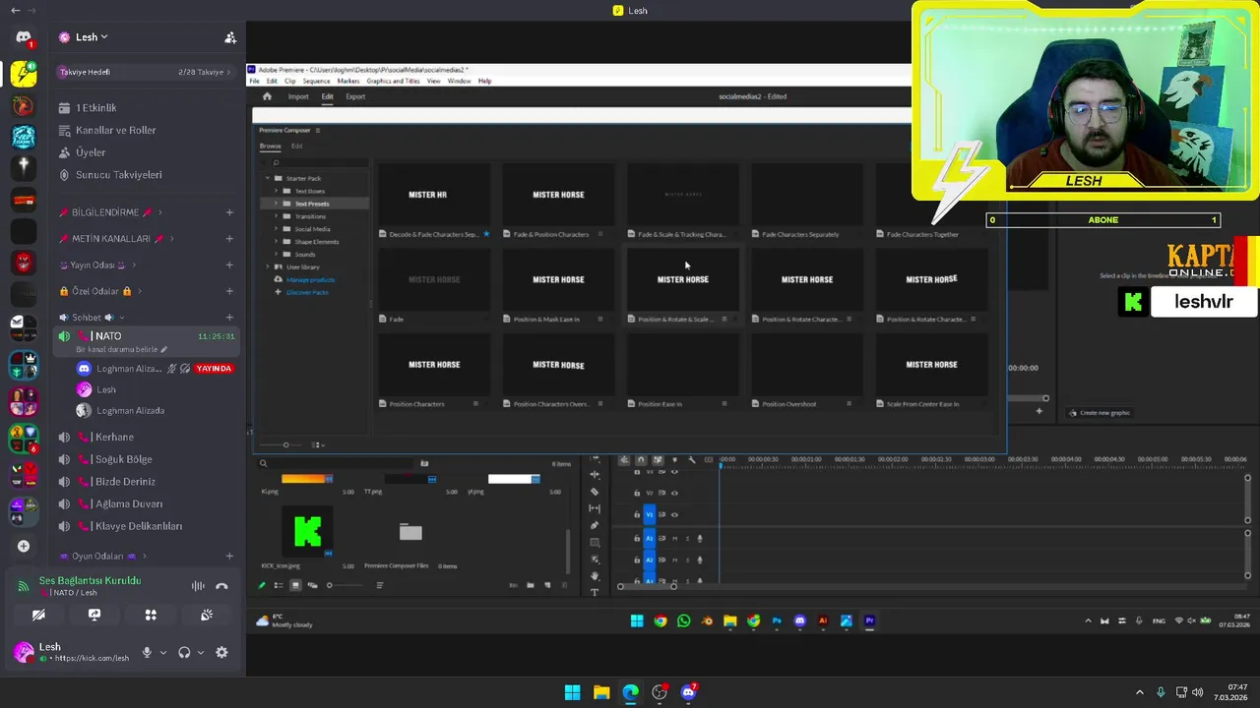This screenshot has height=708, width=1260.
Task: Join Kerhane voice channel
Action: pyautogui.click(x=114, y=437)
